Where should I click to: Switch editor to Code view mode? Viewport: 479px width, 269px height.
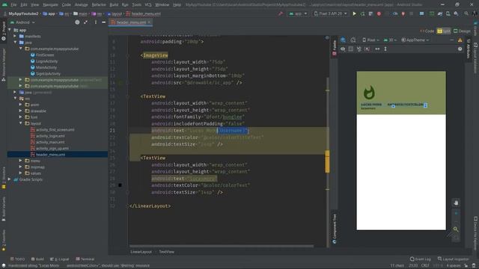427,31
